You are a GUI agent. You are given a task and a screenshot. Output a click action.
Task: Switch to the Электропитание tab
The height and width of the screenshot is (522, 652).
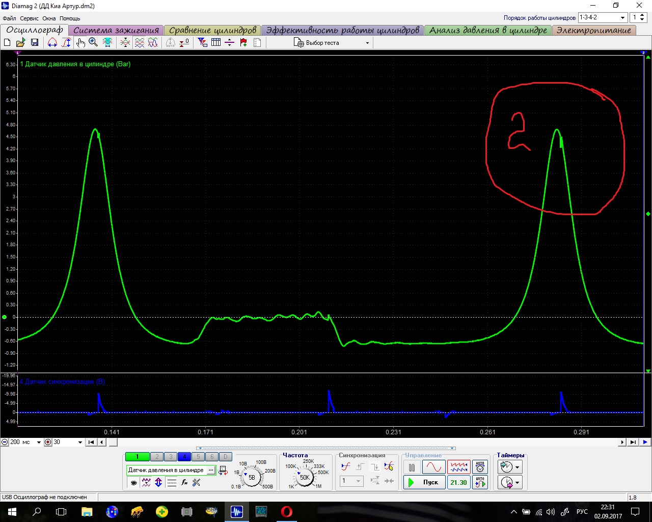click(593, 30)
